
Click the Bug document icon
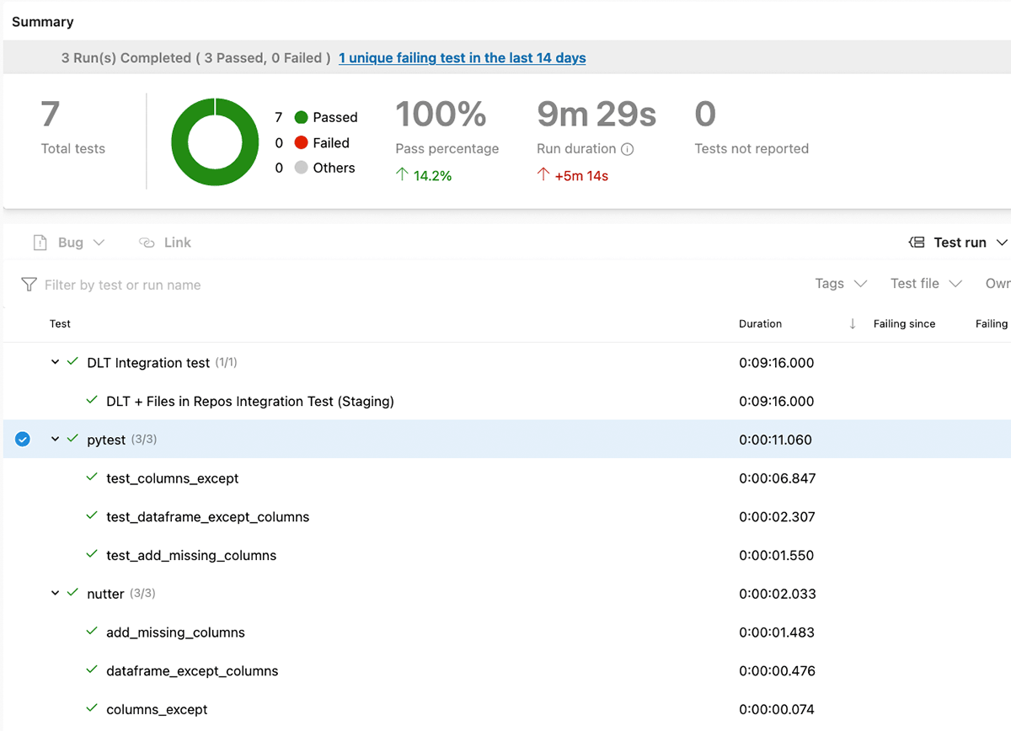coord(40,243)
